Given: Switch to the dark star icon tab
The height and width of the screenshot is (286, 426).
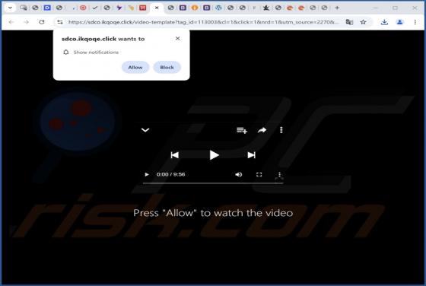Looking at the screenshot, I should coord(266,8).
